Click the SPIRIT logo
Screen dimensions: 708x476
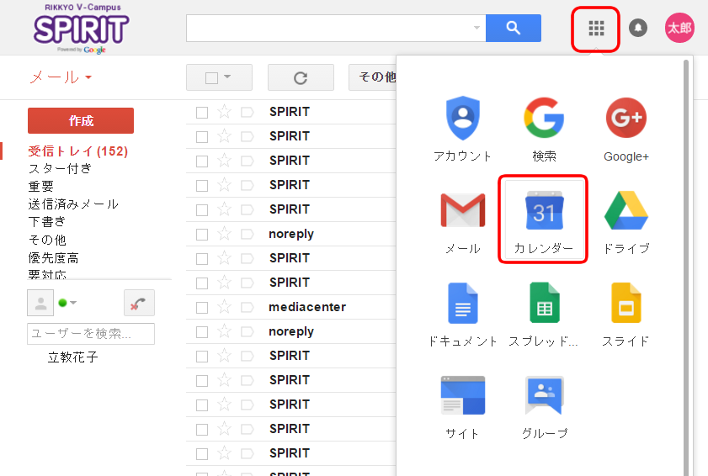[x=82, y=29]
